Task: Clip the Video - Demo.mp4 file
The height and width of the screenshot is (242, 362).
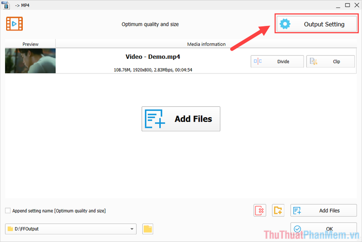Action: click(330, 61)
